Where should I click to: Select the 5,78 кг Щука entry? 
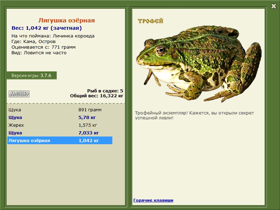tap(60, 117)
